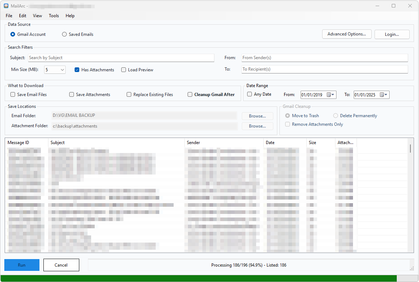This screenshot has height=282, width=419.
Task: Sort by the Sender column header
Action: (224, 143)
